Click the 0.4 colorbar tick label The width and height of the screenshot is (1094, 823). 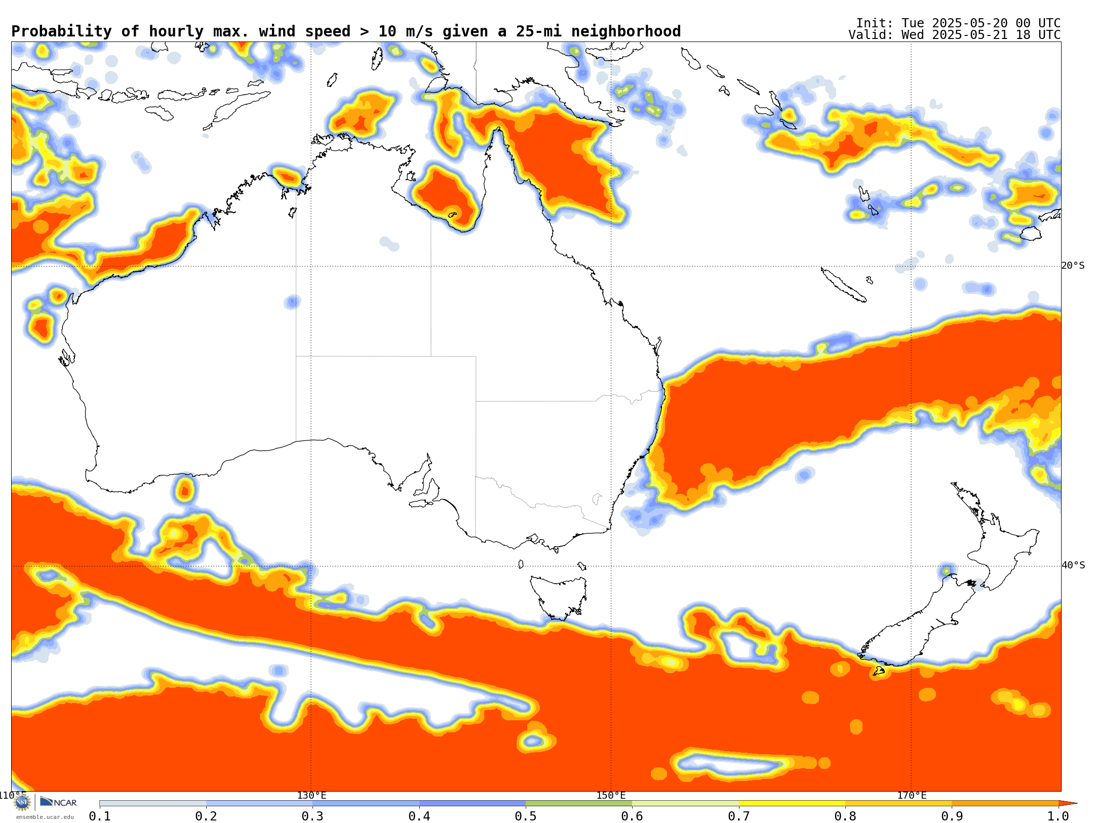(419, 816)
